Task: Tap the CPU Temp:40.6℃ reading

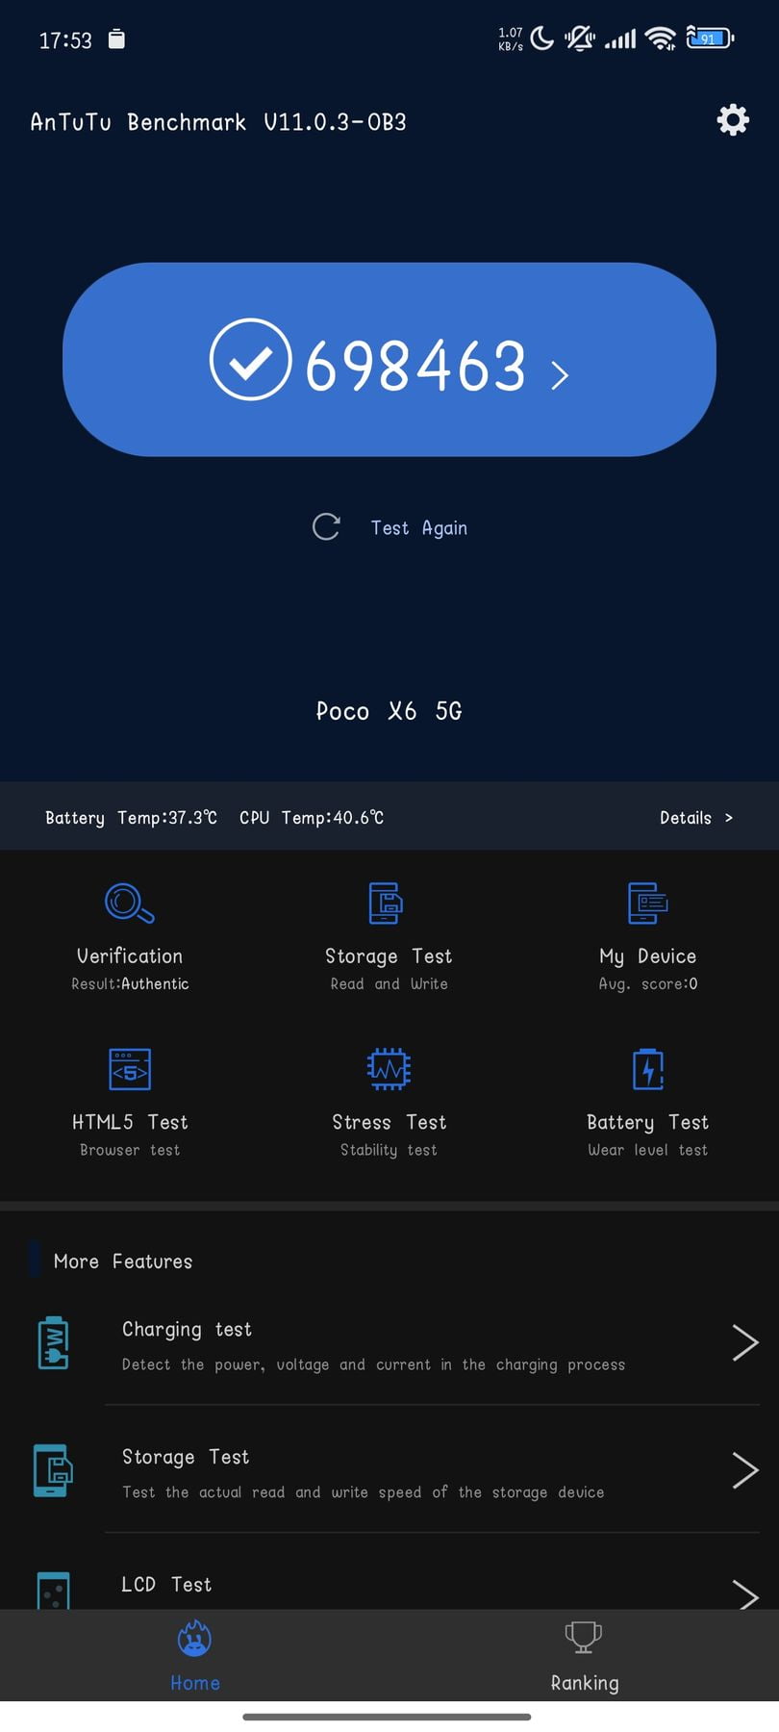Action: tap(312, 818)
